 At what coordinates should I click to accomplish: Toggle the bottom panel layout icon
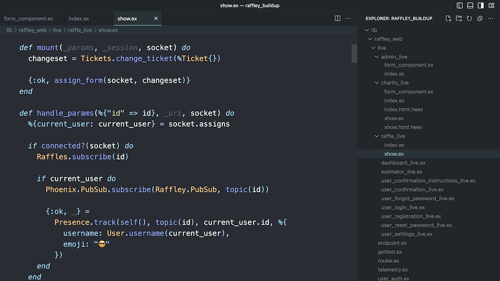pyautogui.click(x=470, y=5)
